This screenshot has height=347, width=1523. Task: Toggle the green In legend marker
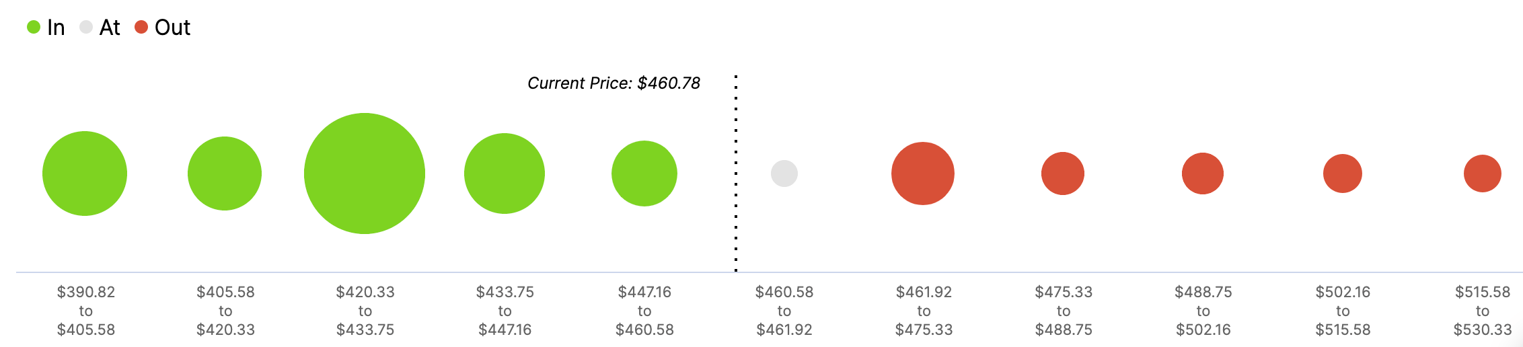(x=34, y=28)
